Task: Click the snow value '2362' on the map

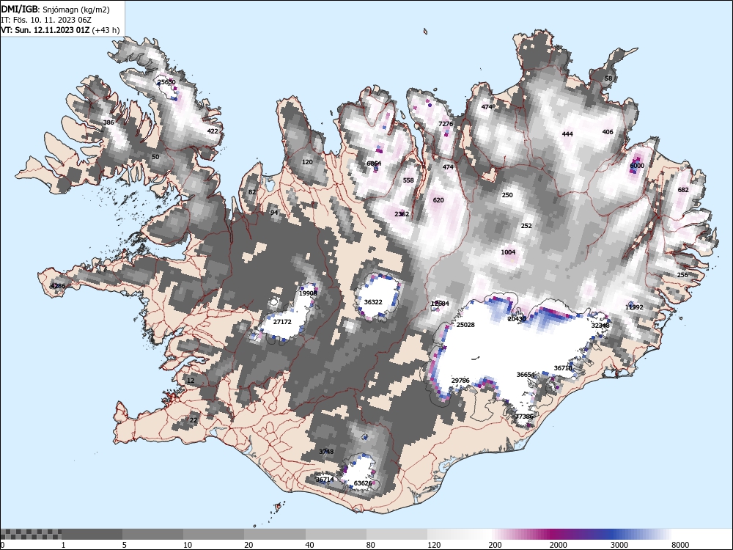Action: (x=402, y=213)
